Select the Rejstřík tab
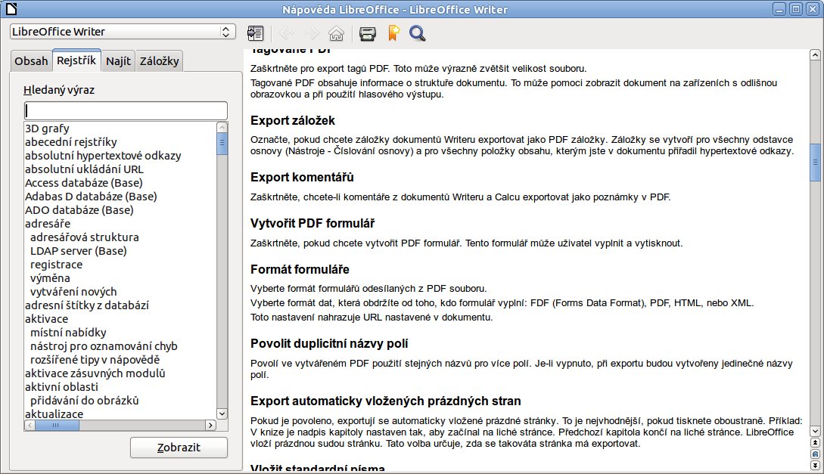This screenshot has width=824, height=474. (76, 60)
